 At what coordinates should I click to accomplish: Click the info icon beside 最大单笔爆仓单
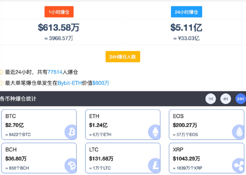point(1,83)
